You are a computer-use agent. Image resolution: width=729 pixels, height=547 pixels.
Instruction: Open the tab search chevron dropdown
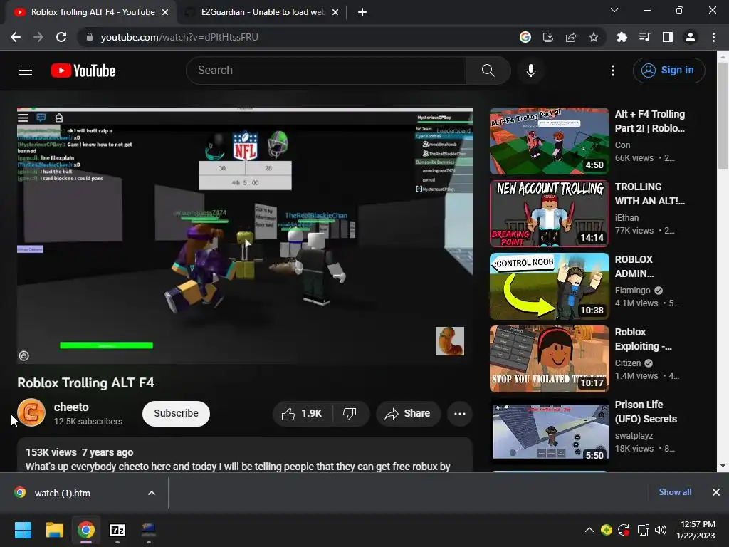tap(614, 10)
